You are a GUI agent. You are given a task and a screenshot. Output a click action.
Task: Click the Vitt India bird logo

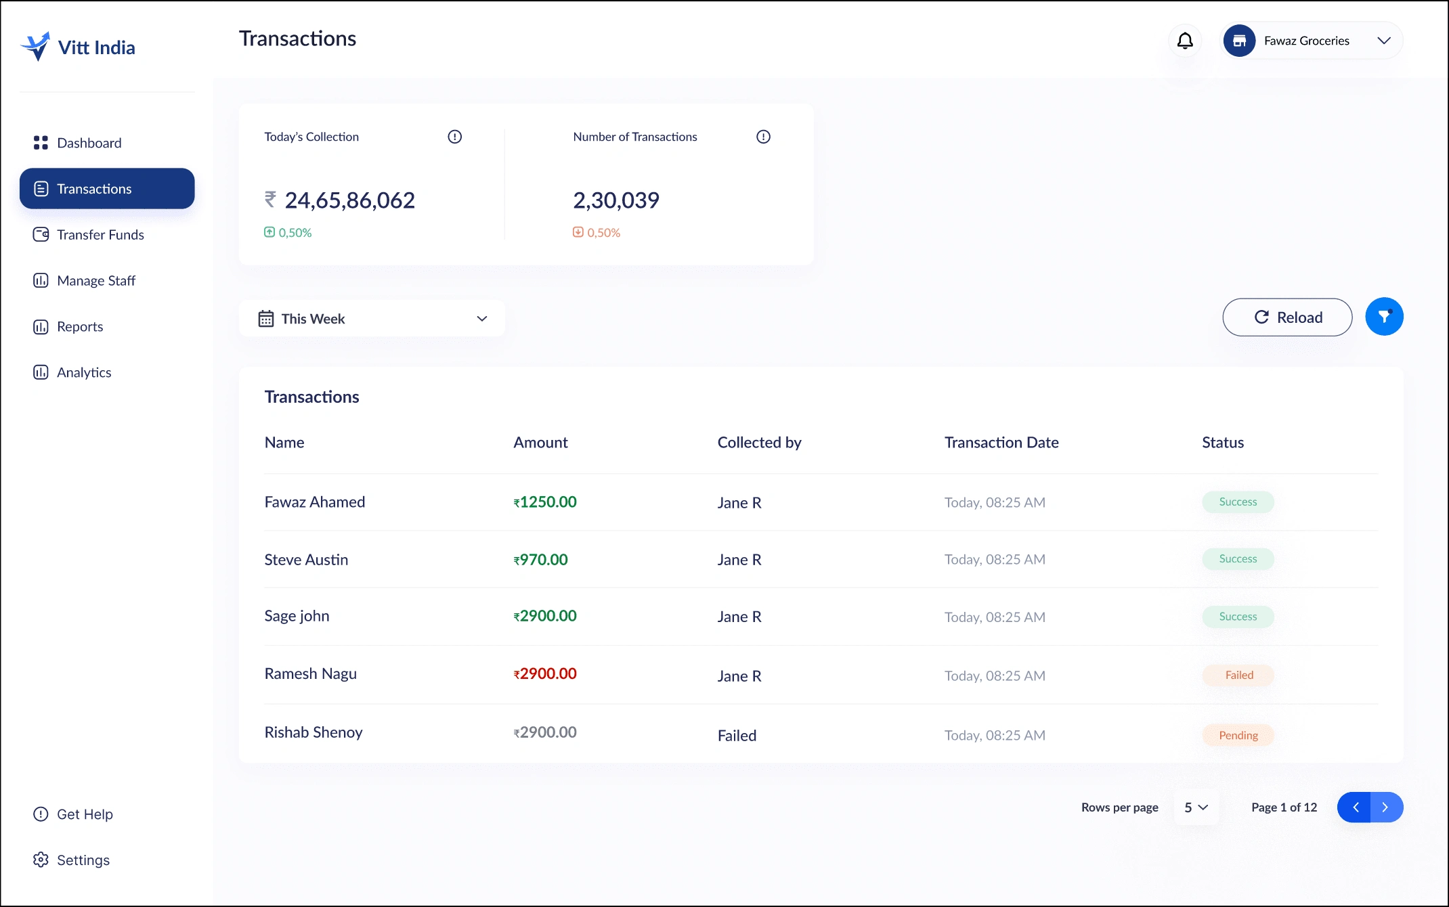pos(35,47)
